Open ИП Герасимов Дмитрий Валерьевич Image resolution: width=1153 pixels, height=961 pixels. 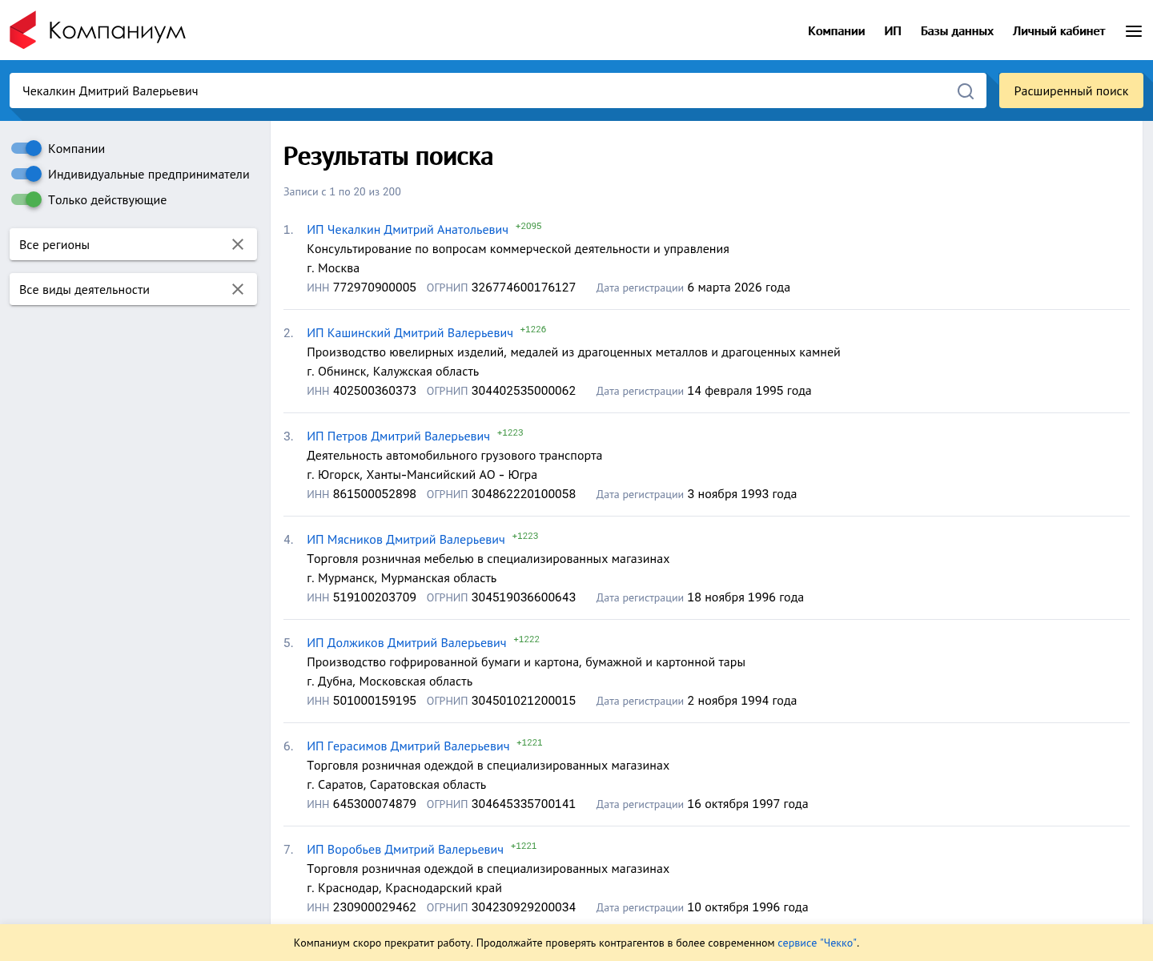pyautogui.click(x=408, y=746)
